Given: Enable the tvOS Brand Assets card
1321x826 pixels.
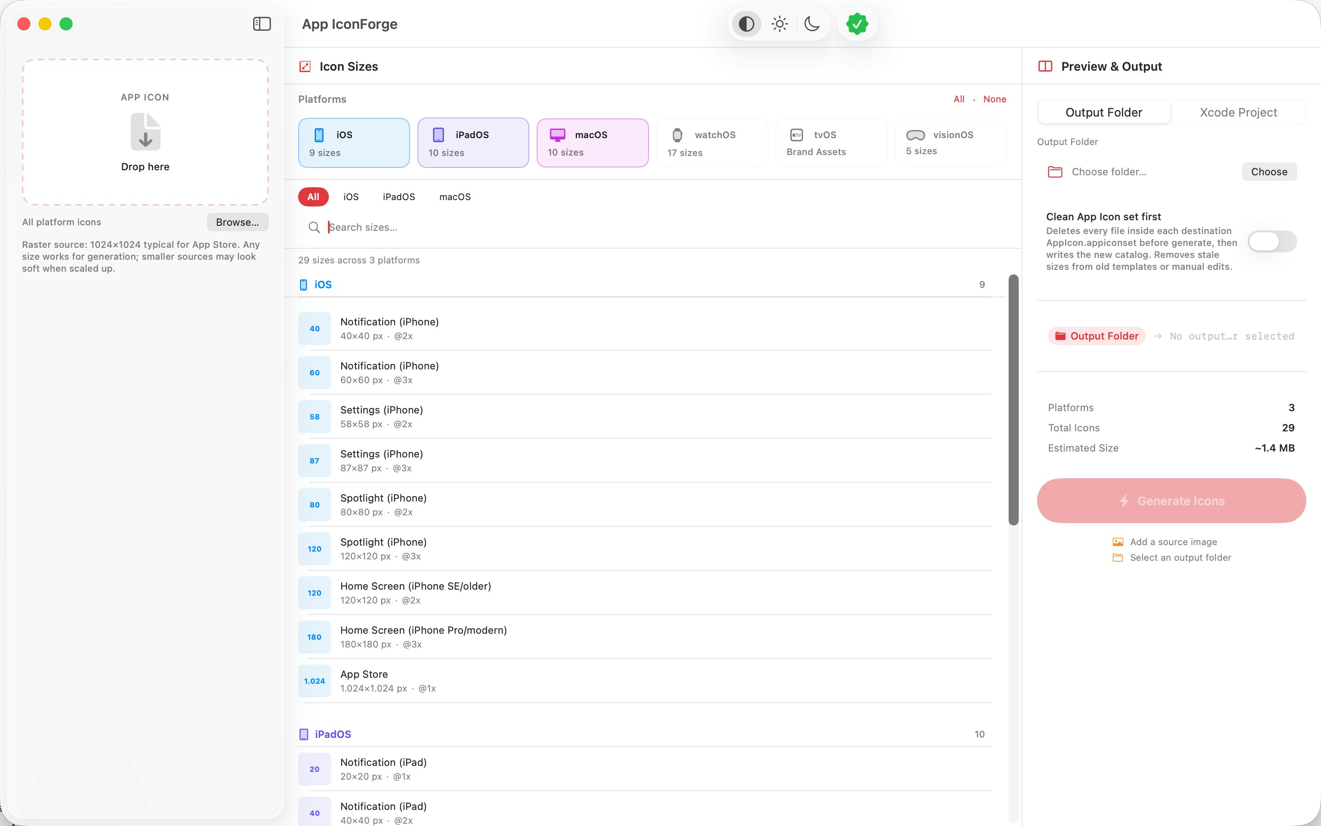Looking at the screenshot, I should pos(831,143).
